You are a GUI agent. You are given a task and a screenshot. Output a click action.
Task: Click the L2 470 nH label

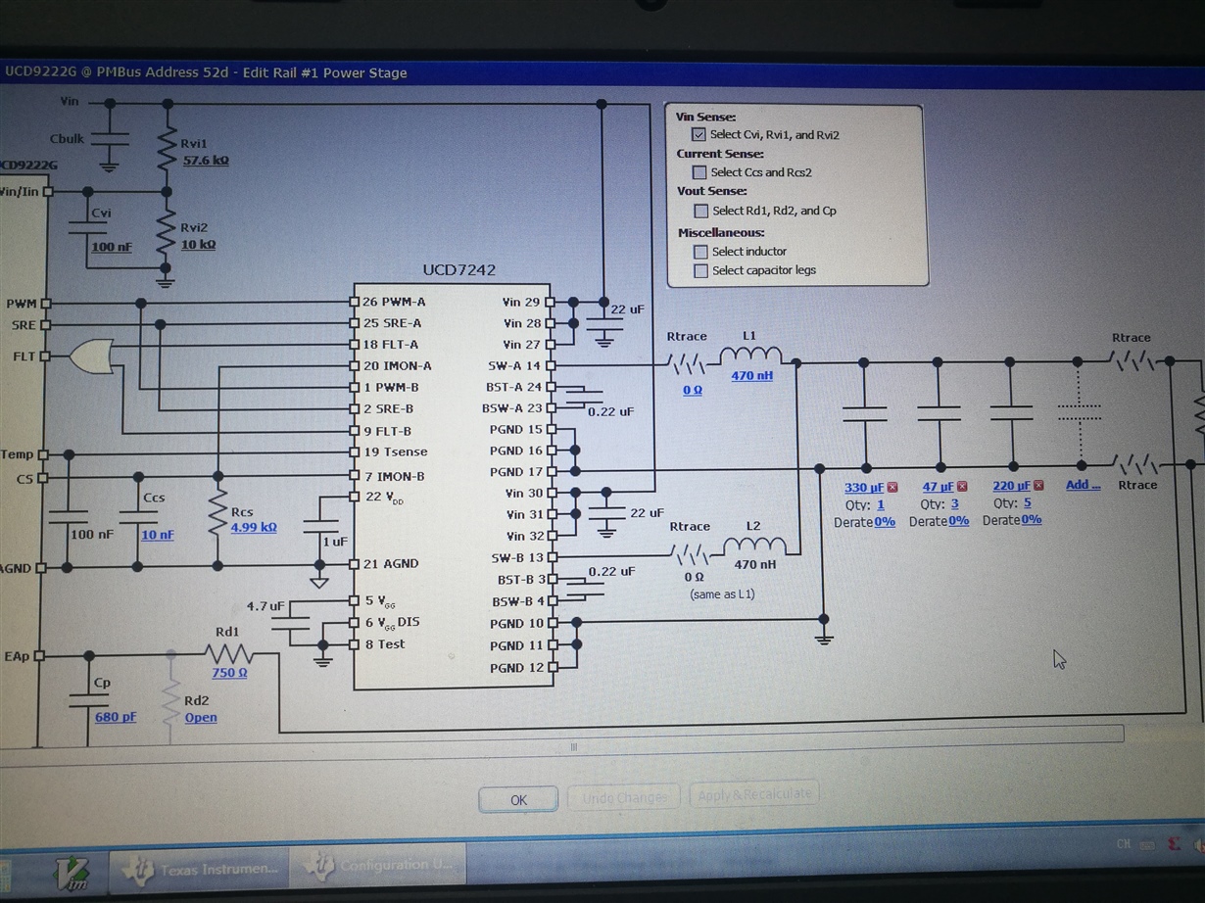pyautogui.click(x=755, y=565)
